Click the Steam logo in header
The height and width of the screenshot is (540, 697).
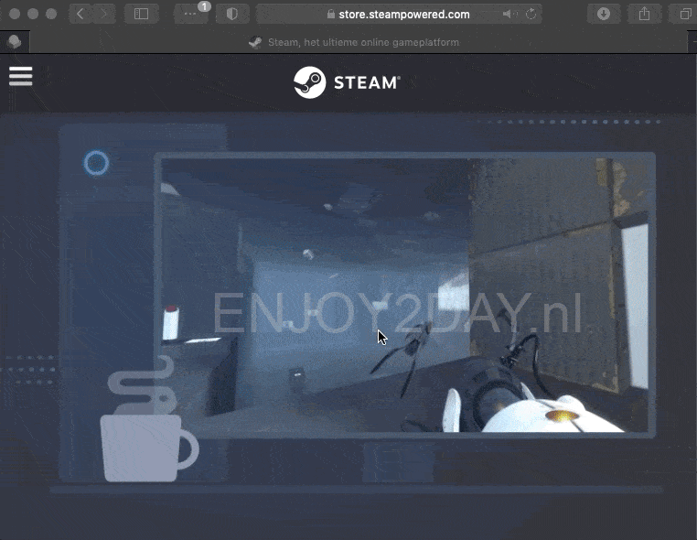(347, 82)
